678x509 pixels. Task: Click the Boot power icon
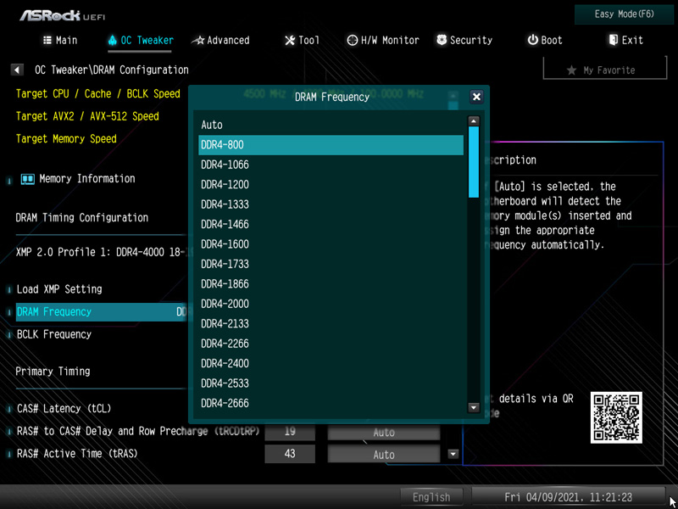532,40
